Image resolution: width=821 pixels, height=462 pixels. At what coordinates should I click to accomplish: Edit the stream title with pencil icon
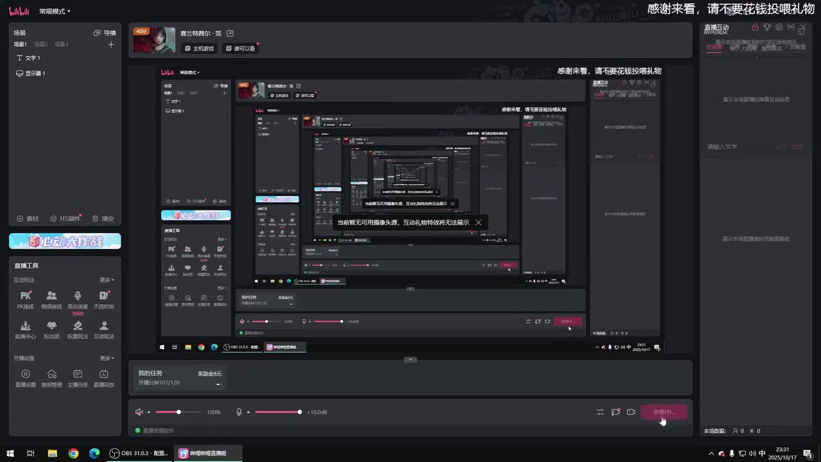230,33
